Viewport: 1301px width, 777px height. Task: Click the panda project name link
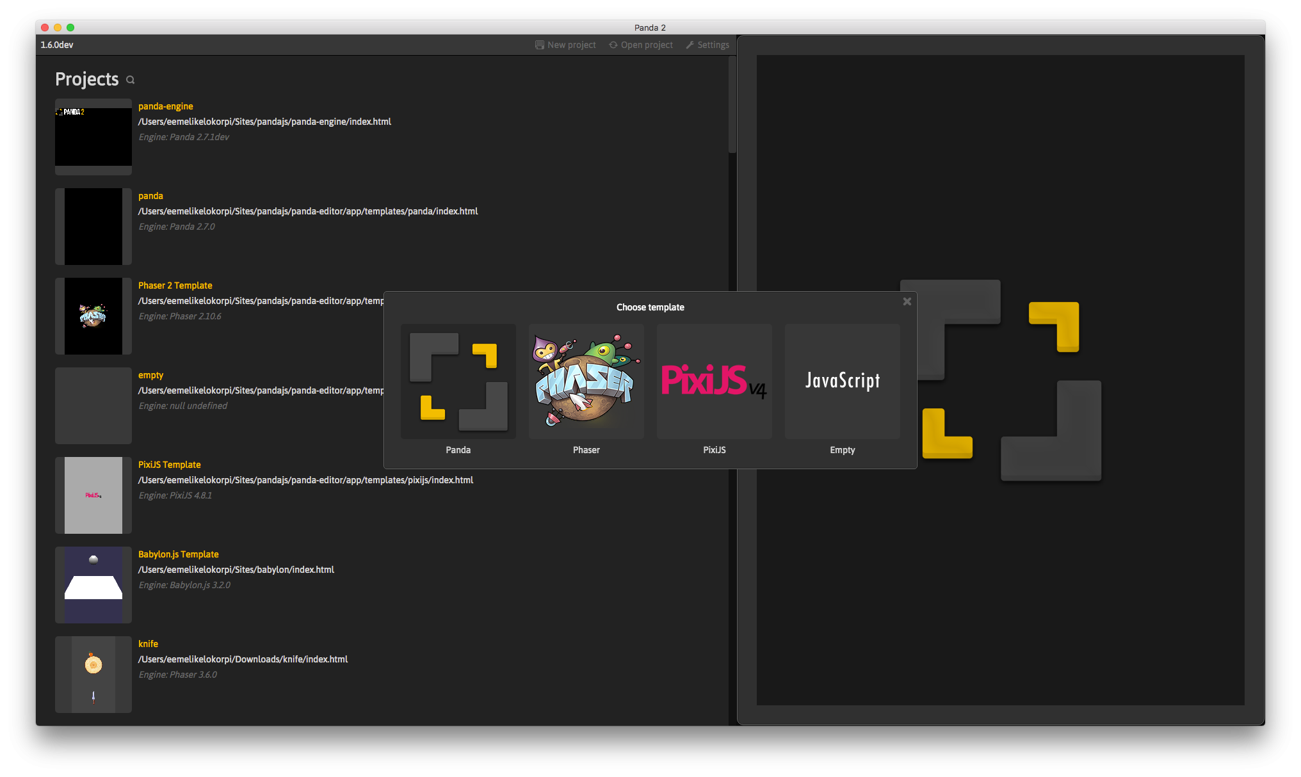point(150,196)
